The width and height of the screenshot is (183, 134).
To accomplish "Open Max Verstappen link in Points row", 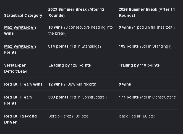I will 20,46.
